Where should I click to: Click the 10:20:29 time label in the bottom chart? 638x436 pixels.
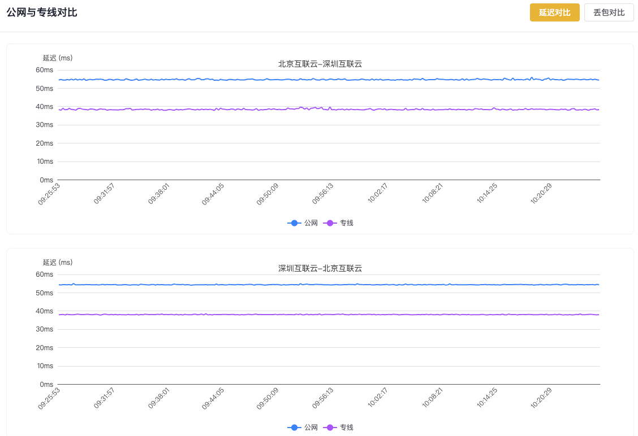pyautogui.click(x=541, y=398)
